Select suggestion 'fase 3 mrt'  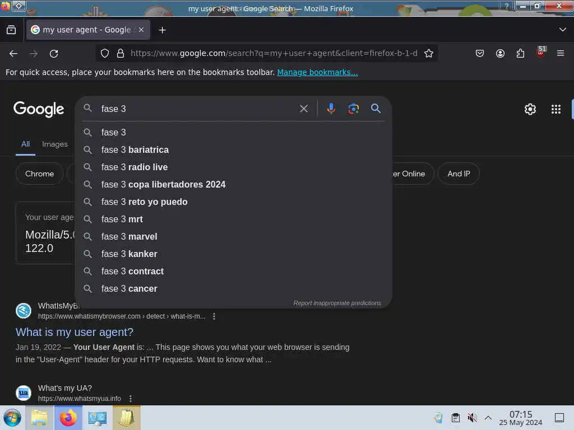(233, 219)
